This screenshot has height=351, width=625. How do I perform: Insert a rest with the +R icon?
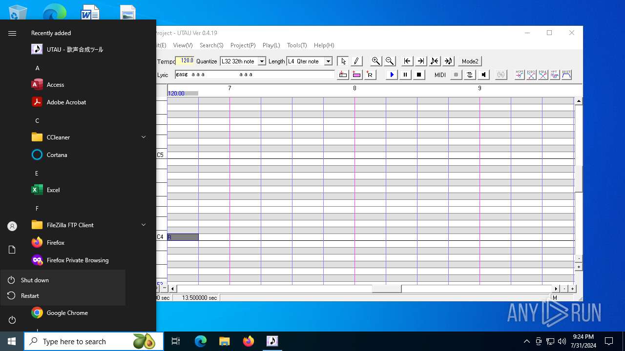[x=370, y=75]
